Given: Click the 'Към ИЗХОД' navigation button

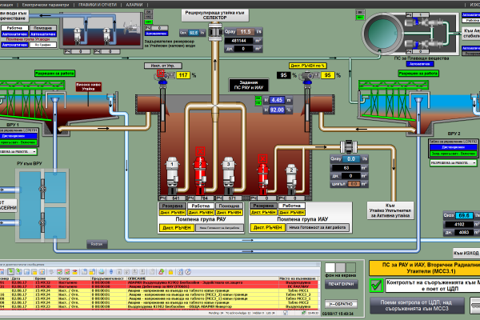Looking at the screenshot, I should pyautogui.click(x=466, y=253).
